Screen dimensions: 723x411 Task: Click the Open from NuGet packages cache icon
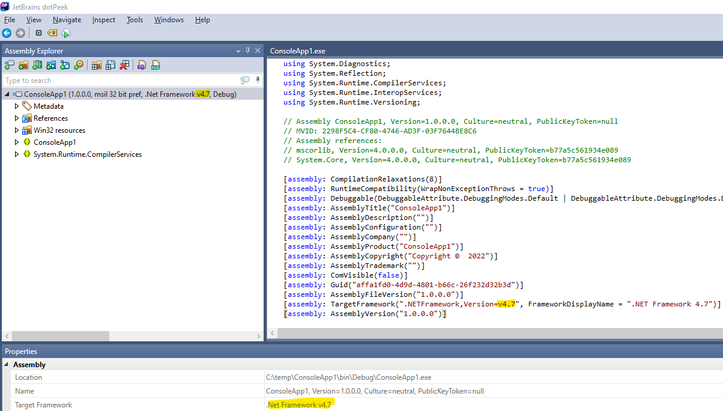tap(51, 65)
